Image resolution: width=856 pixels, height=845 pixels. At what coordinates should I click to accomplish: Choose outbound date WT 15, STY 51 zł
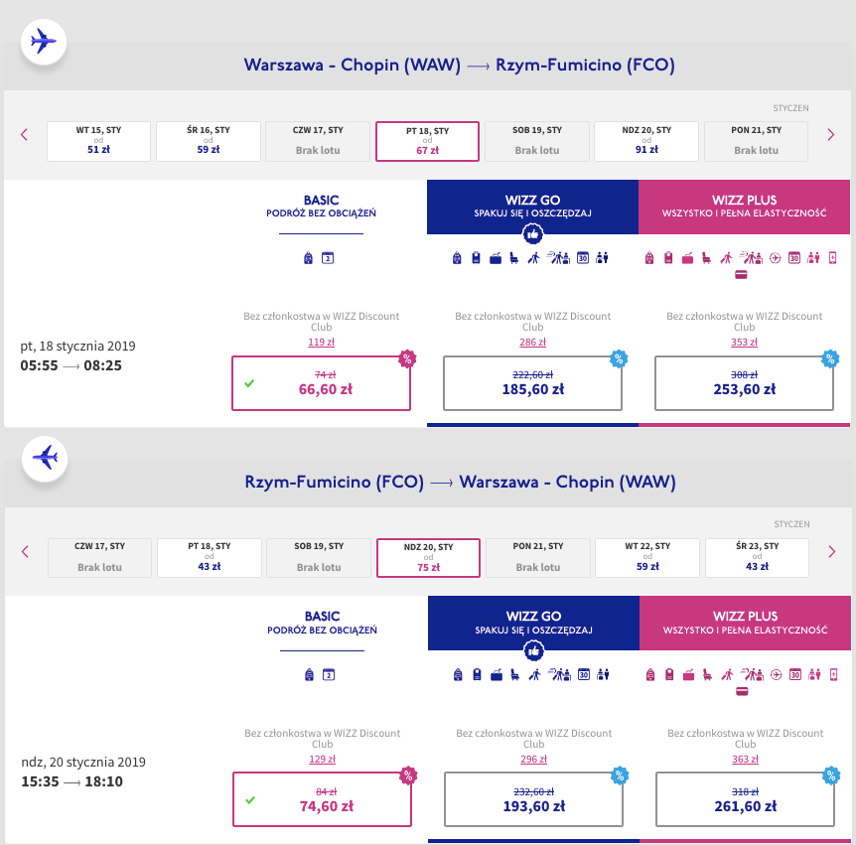99,141
